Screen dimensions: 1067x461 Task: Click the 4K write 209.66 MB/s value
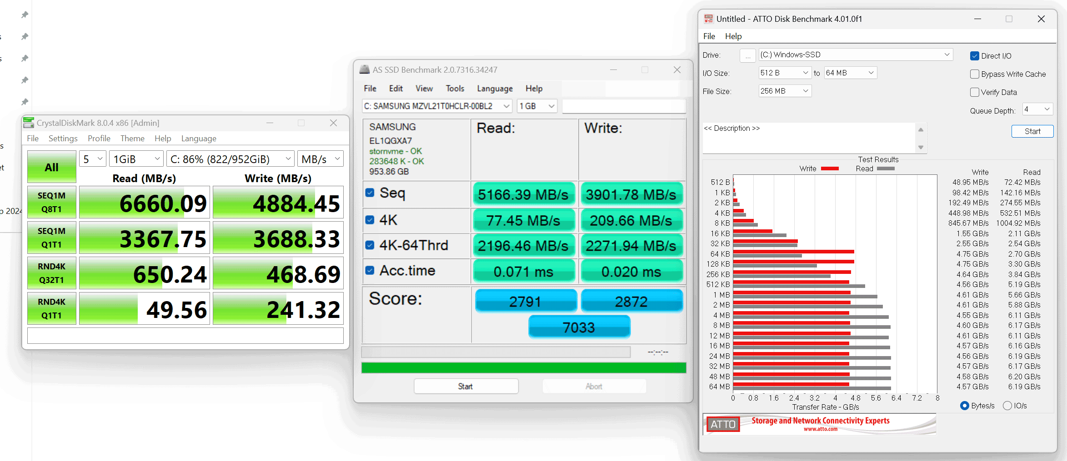[631, 220]
